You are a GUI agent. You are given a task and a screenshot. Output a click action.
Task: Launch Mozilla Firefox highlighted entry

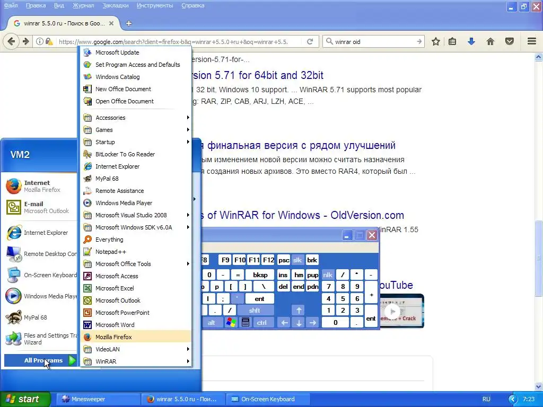click(x=136, y=337)
